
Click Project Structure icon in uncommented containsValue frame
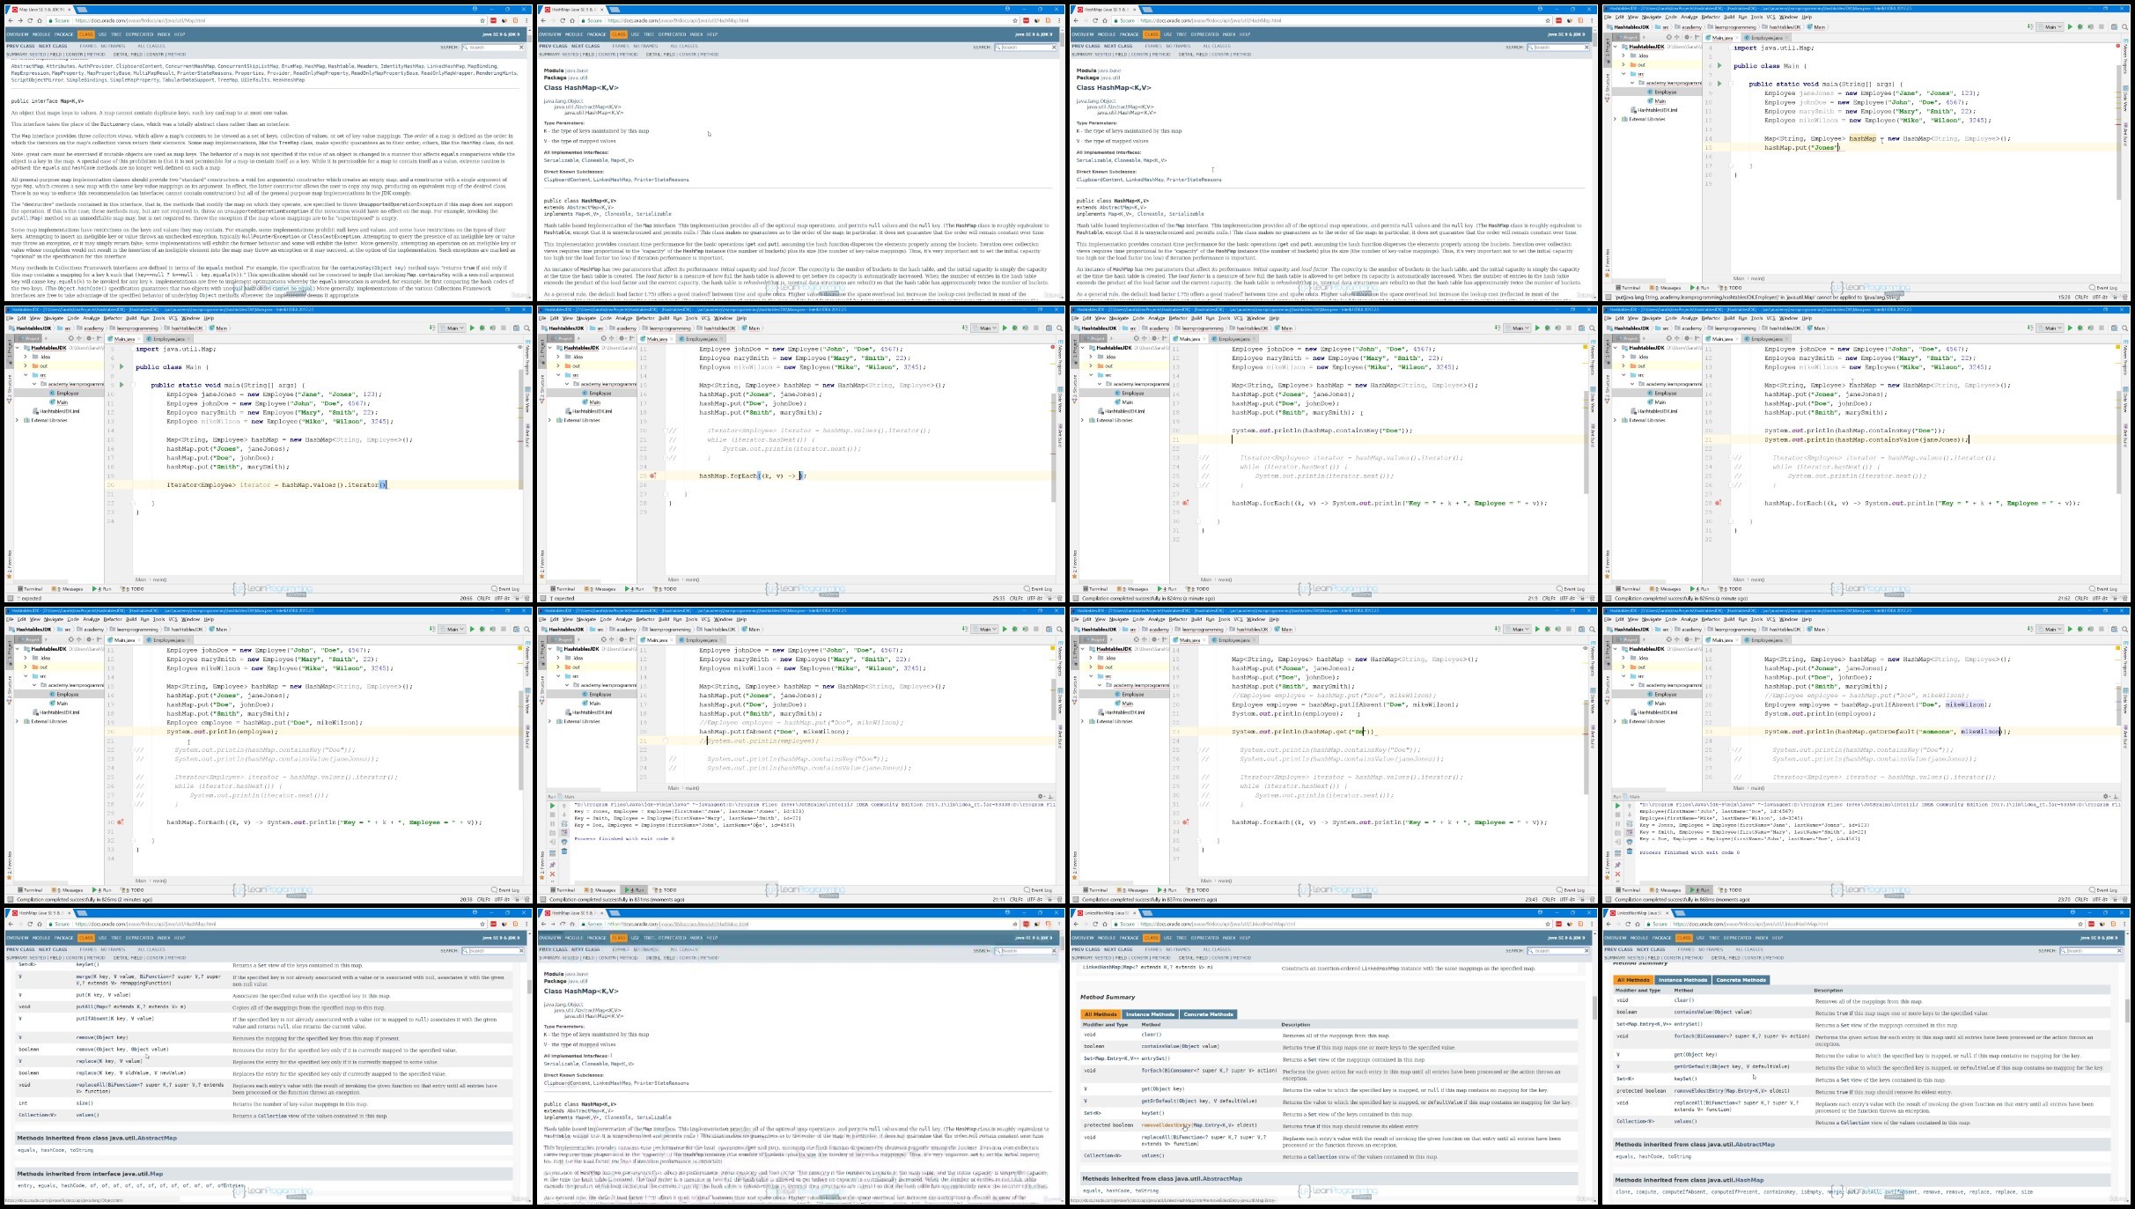click(x=2114, y=328)
